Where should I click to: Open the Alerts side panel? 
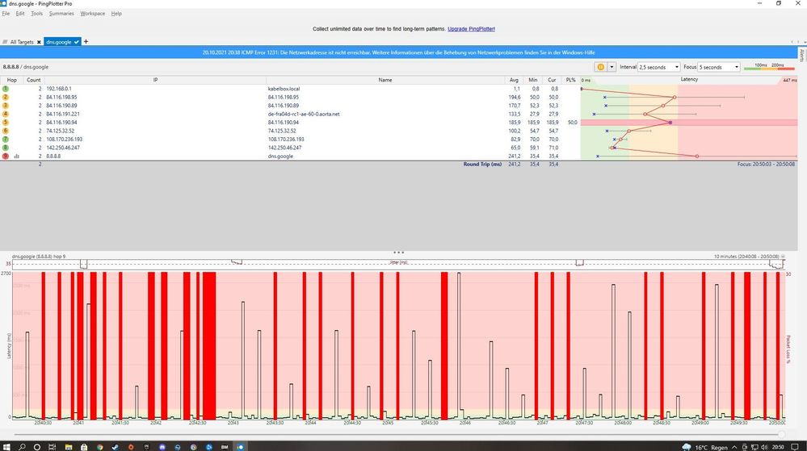(801, 55)
